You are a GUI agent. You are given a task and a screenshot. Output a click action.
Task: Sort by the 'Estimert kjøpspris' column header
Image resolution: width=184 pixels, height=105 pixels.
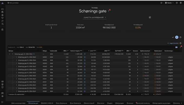(76, 51)
